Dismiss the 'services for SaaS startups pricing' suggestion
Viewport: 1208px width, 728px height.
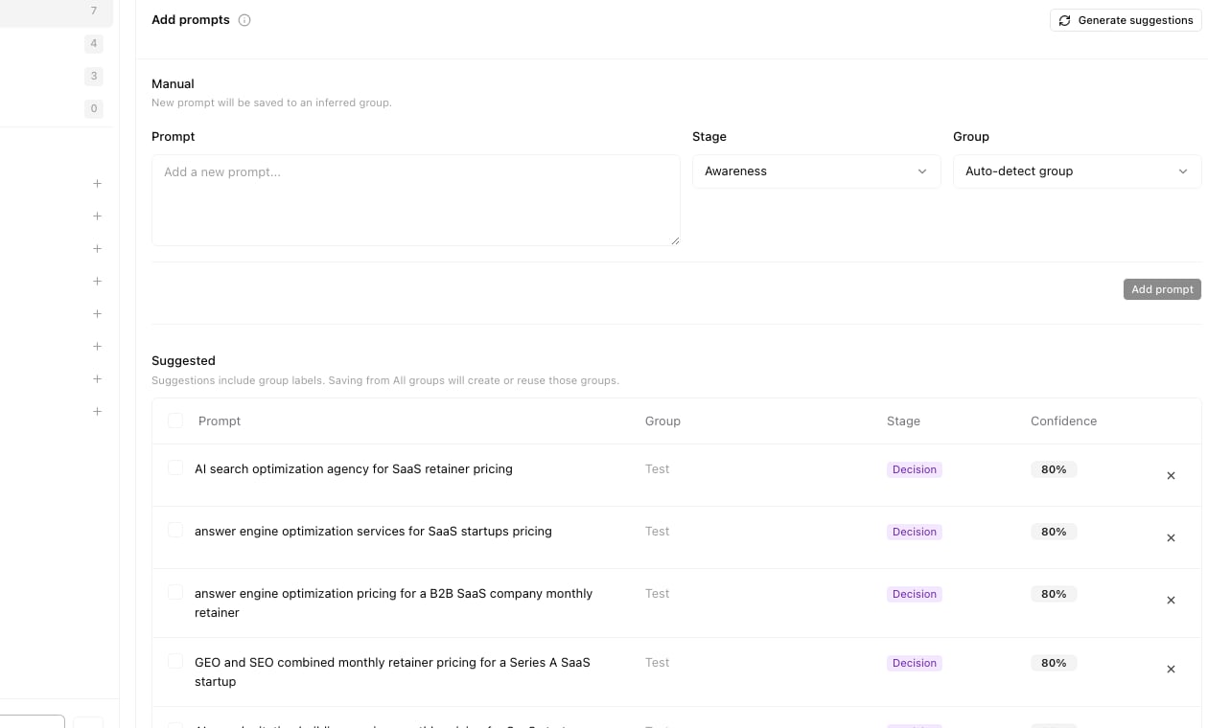[x=1171, y=537]
